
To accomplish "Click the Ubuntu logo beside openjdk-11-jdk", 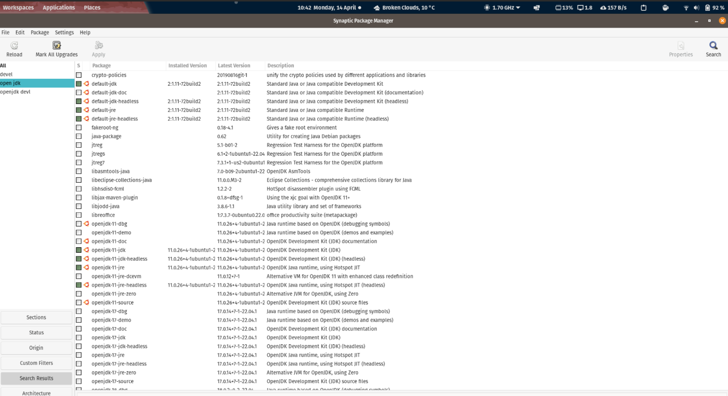I will click(86, 250).
